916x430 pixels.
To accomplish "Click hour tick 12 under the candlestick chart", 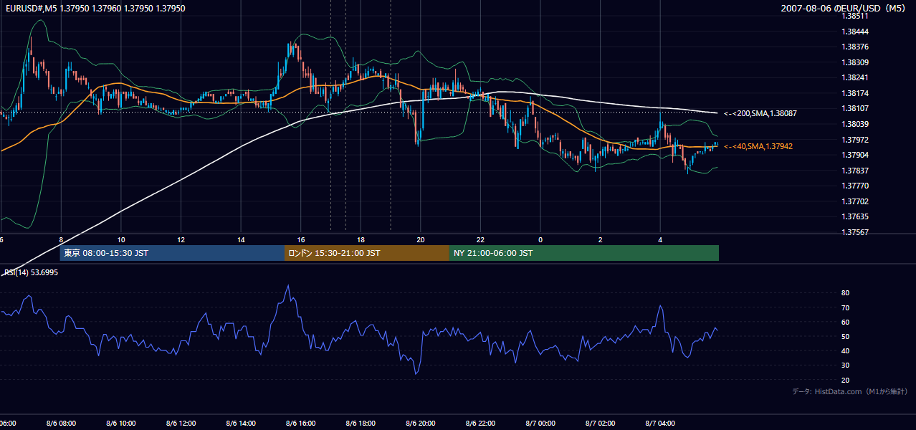I will tap(181, 239).
